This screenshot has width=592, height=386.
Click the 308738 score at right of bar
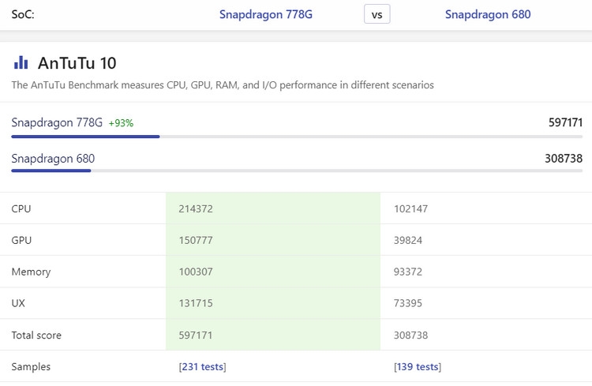(x=564, y=158)
